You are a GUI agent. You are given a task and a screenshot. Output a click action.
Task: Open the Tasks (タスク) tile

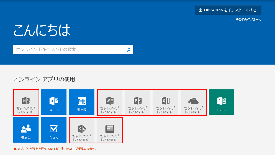(54, 130)
